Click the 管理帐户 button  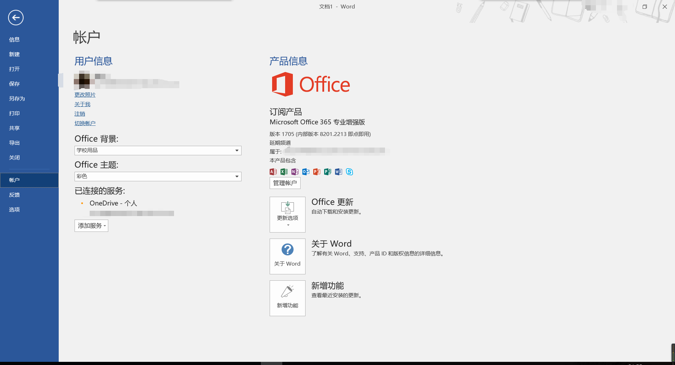coord(285,183)
